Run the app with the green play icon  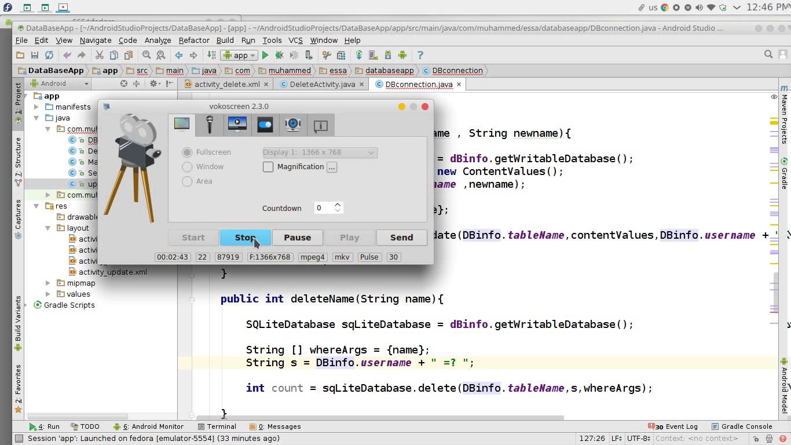[x=265, y=55]
